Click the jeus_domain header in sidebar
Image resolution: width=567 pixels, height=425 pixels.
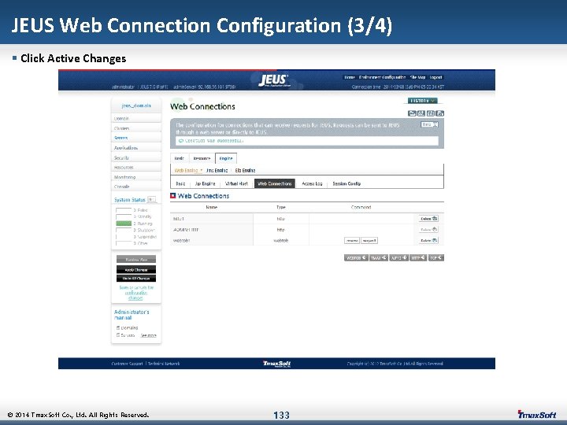pos(136,105)
